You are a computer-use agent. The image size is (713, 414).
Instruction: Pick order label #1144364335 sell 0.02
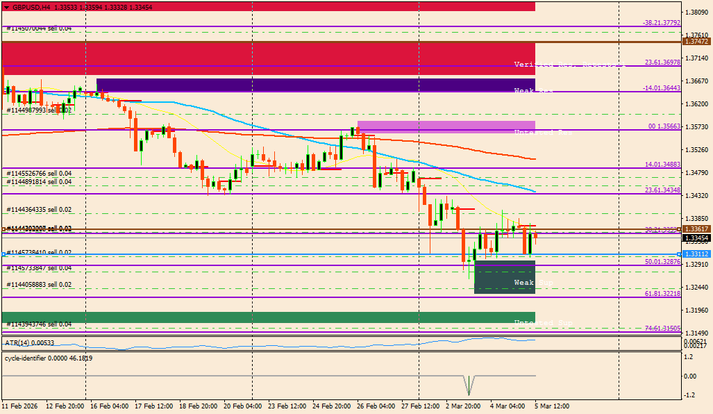(39, 209)
